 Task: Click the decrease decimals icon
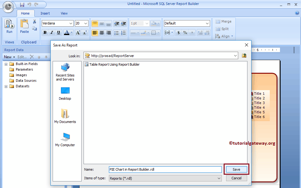pyautogui.click(x=200, y=33)
